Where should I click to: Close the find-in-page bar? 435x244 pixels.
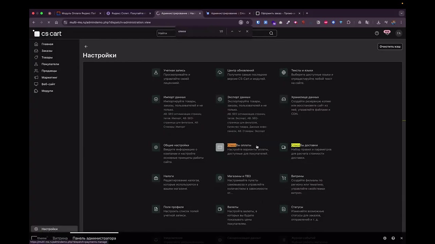point(247,31)
